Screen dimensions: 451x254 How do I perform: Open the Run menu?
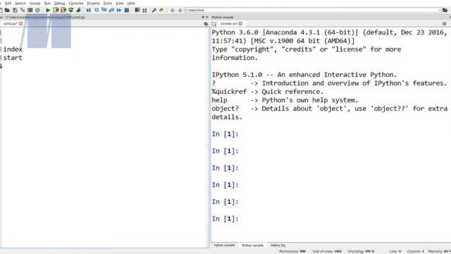point(47,3)
